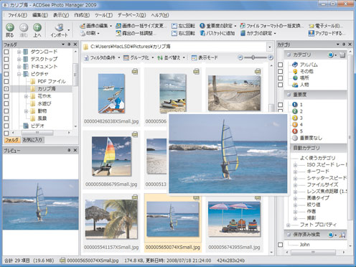Select the PDF ファイル folder
356x267 pixels.
[x=52, y=81]
